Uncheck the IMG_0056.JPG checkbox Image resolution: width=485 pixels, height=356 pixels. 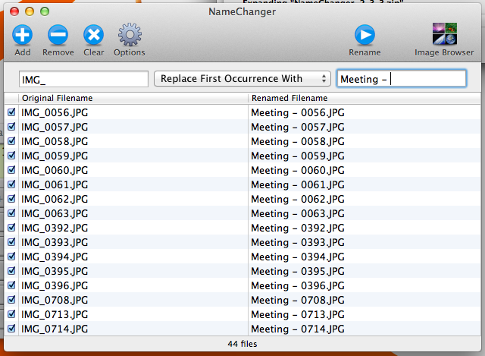pyautogui.click(x=11, y=112)
